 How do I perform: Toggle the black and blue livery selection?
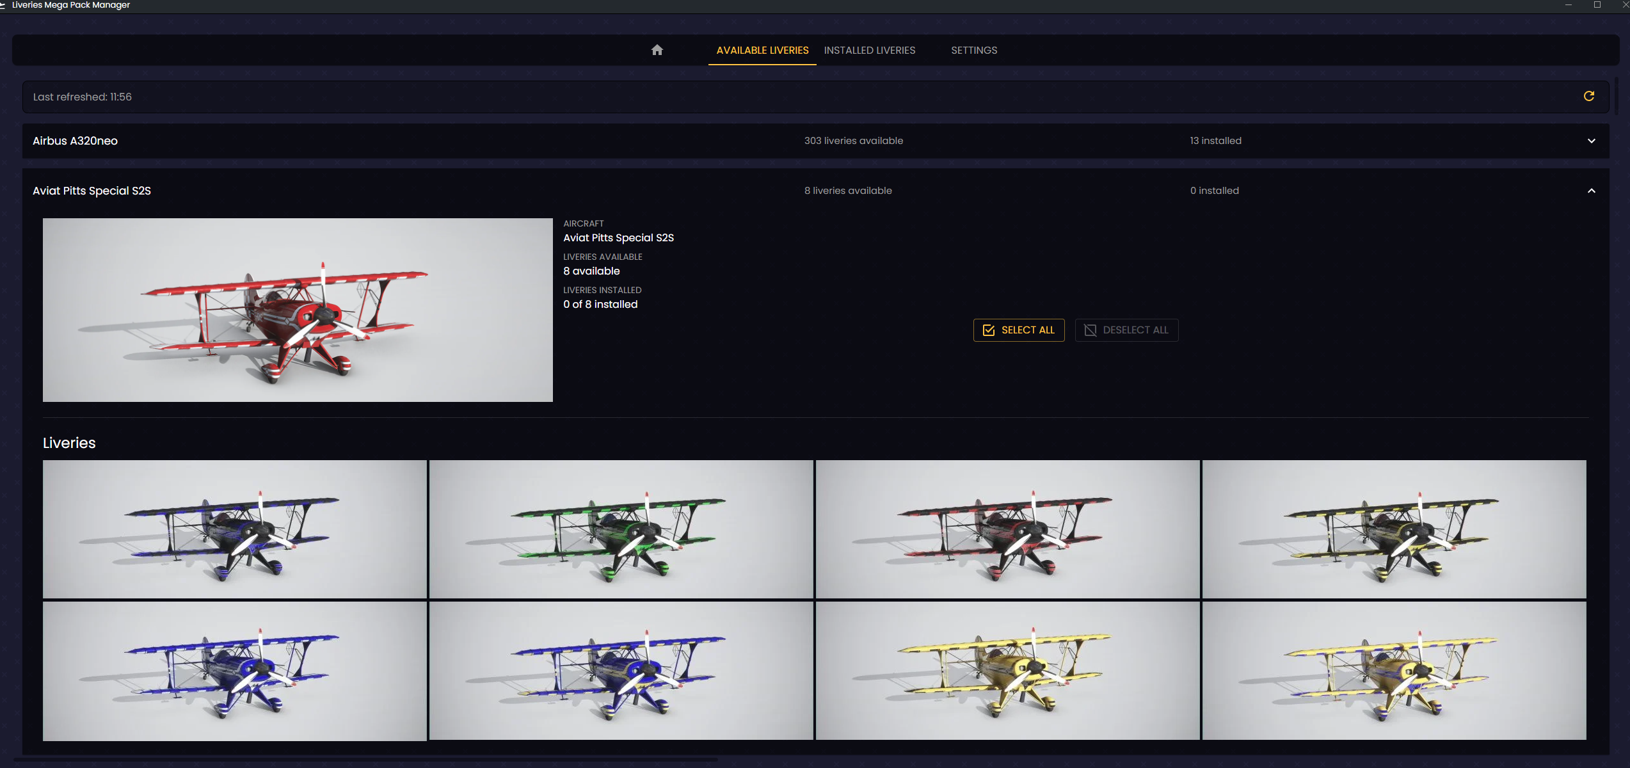pos(234,529)
